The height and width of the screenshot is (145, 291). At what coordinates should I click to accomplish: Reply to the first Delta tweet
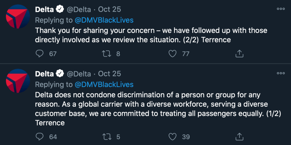click(40, 54)
